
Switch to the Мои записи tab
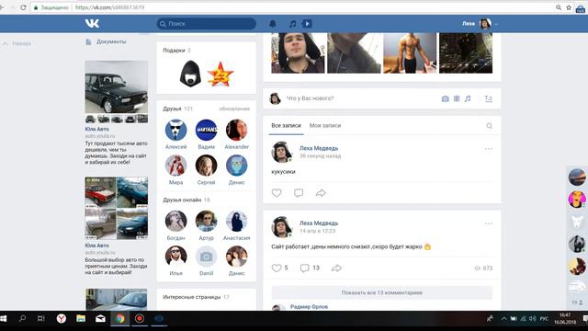[x=325, y=125]
